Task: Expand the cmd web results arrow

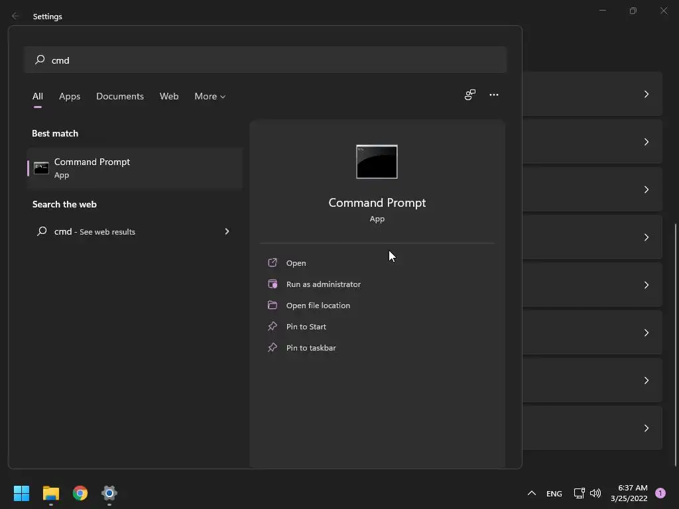Action: coord(227,231)
